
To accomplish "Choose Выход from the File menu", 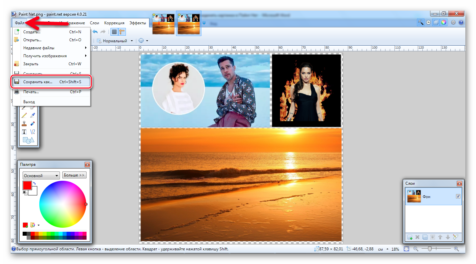I will (52, 102).
